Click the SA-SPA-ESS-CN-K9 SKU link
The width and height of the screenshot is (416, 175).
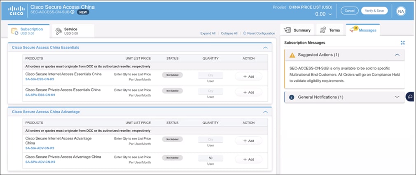40,95
